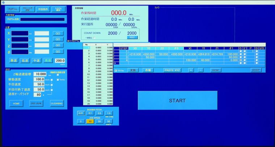Screen dimensions: 275x147
Task: Click the RESET button under count down
Action: [x=132, y=37]
